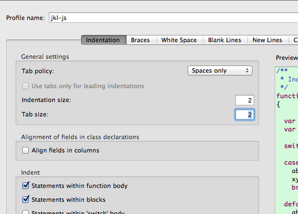Screen dimensions: 298x214
Task: Click the disabled Use tabs only checkbox
Action: [x=26, y=86]
